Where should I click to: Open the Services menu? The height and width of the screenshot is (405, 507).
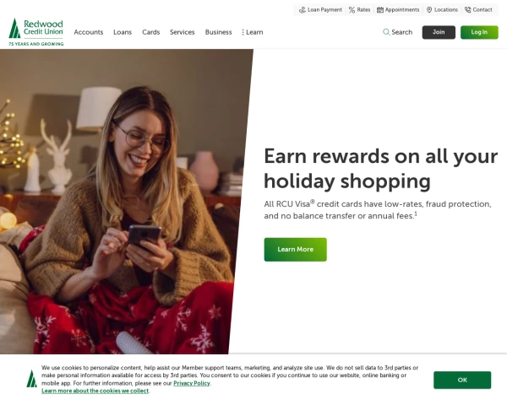183,32
